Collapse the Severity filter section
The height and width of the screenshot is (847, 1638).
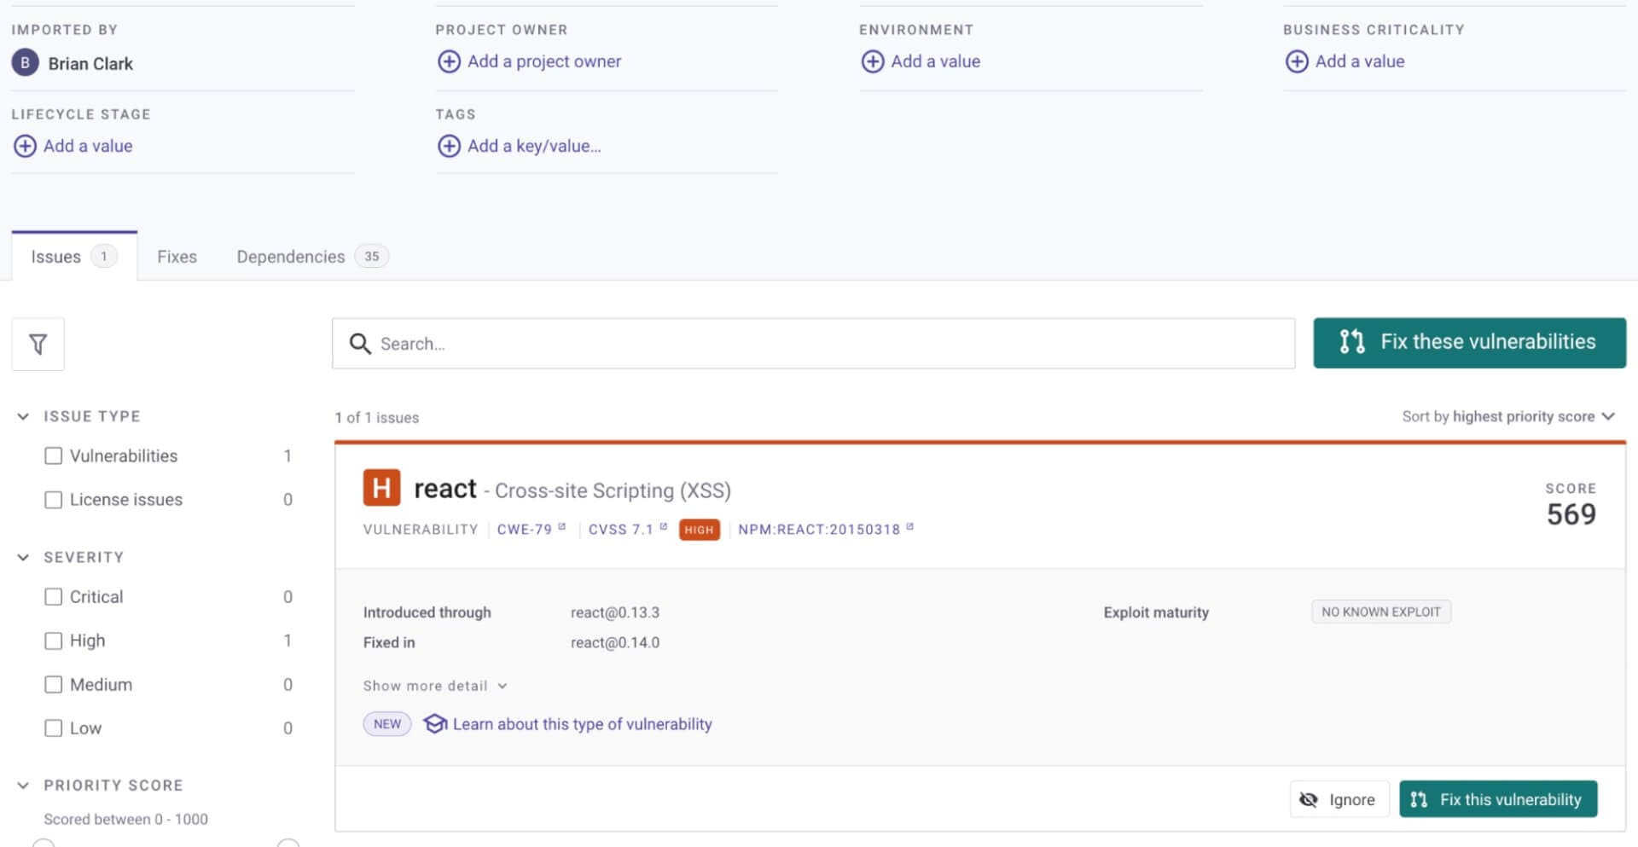pos(23,556)
